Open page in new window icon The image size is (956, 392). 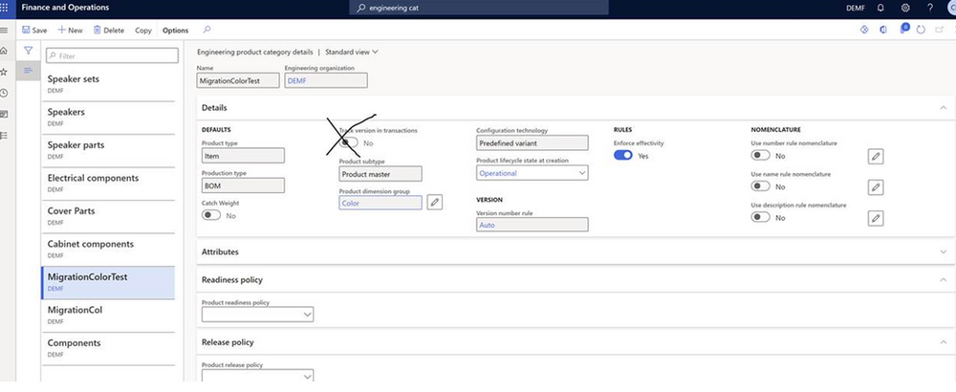(939, 30)
